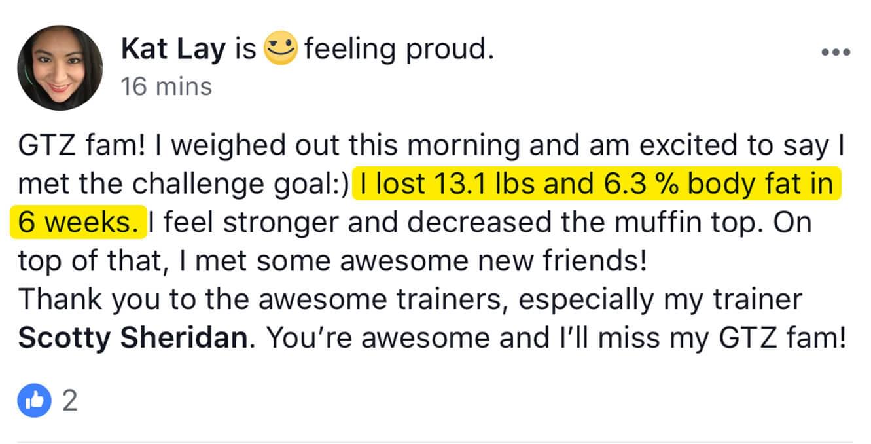Click the 'feeling proud' status text
Screen dimensions: 871x444
(x=398, y=50)
